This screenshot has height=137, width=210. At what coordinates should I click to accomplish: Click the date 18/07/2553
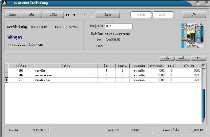(x=70, y=27)
